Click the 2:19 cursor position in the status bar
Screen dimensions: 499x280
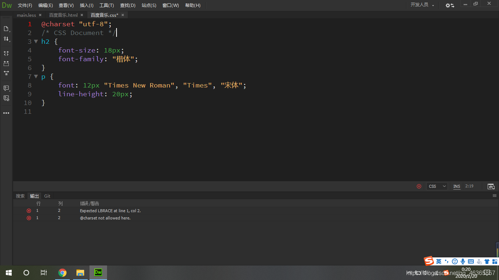[469, 186]
